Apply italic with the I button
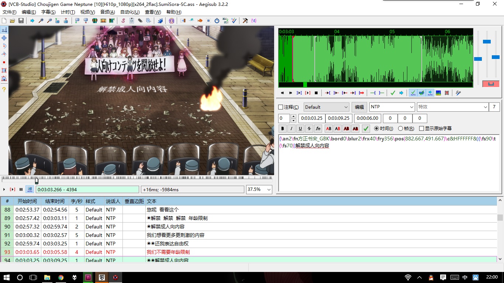The height and width of the screenshot is (283, 504). (x=291, y=129)
